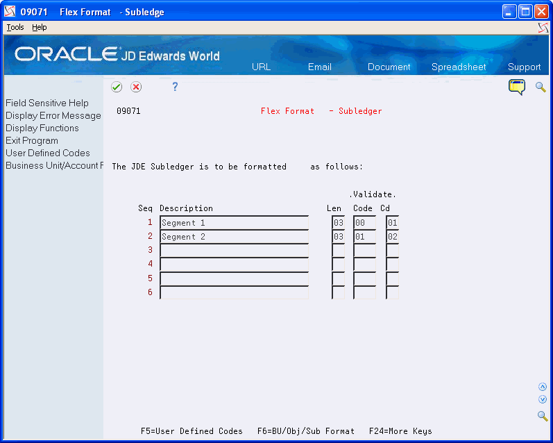
Task: Click the Len field for Segment 1
Action: click(x=338, y=223)
